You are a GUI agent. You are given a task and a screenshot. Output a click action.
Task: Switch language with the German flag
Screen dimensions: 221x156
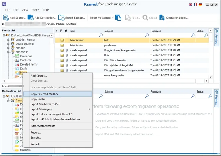pyautogui.click(x=200, y=4)
